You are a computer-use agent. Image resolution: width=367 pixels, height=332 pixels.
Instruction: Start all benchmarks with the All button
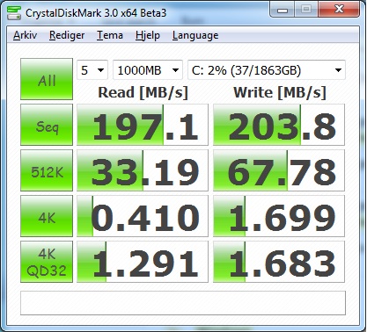(47, 79)
